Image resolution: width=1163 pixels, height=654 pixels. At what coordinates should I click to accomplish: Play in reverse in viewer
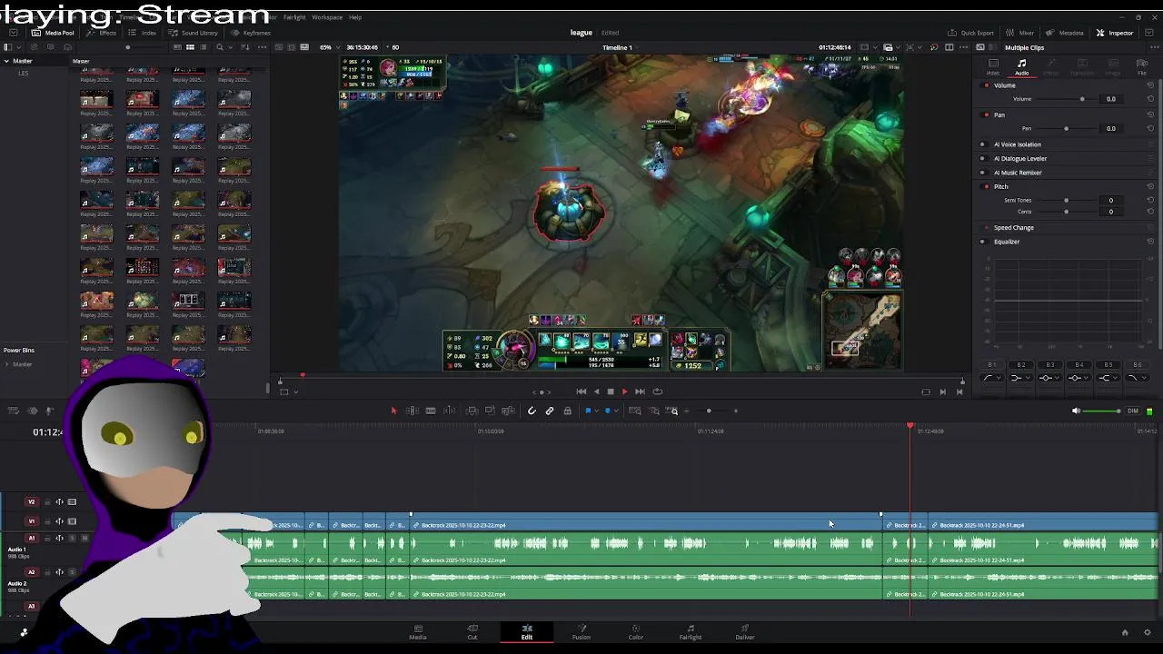pos(596,391)
